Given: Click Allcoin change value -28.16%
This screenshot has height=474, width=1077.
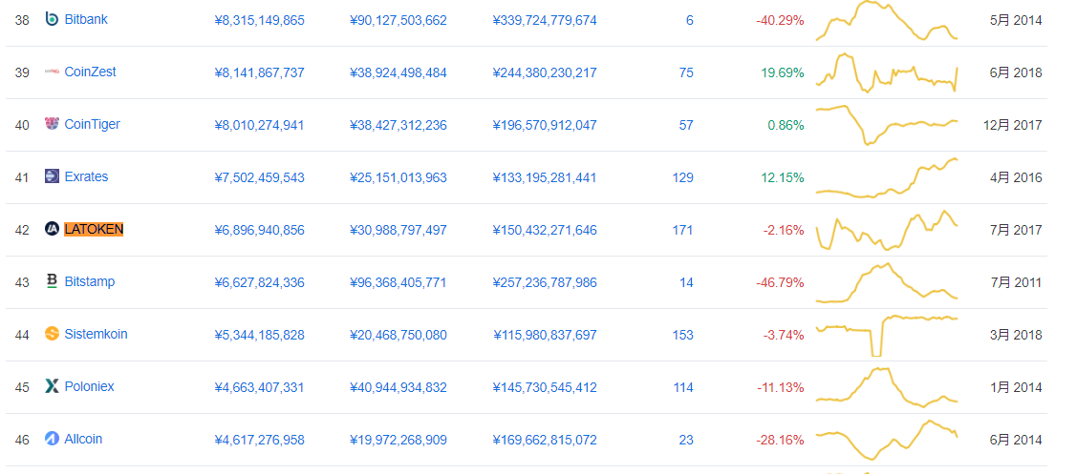Looking at the screenshot, I should pyautogui.click(x=780, y=440).
